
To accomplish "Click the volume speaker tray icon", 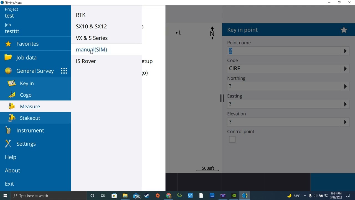I will (315, 196).
